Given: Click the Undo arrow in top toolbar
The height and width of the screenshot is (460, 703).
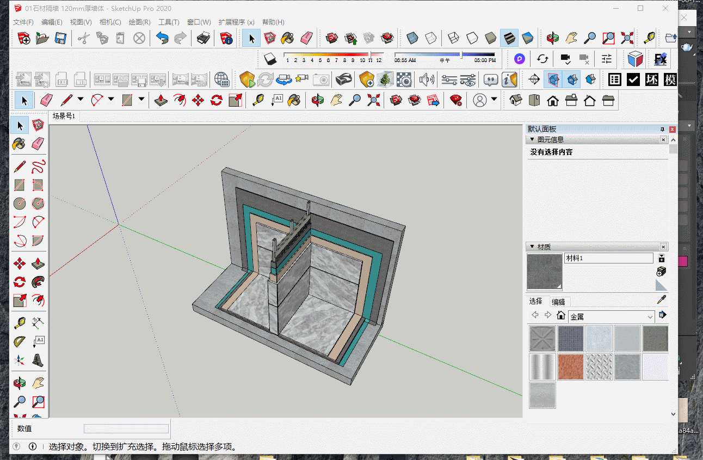Looking at the screenshot, I should pos(162,38).
